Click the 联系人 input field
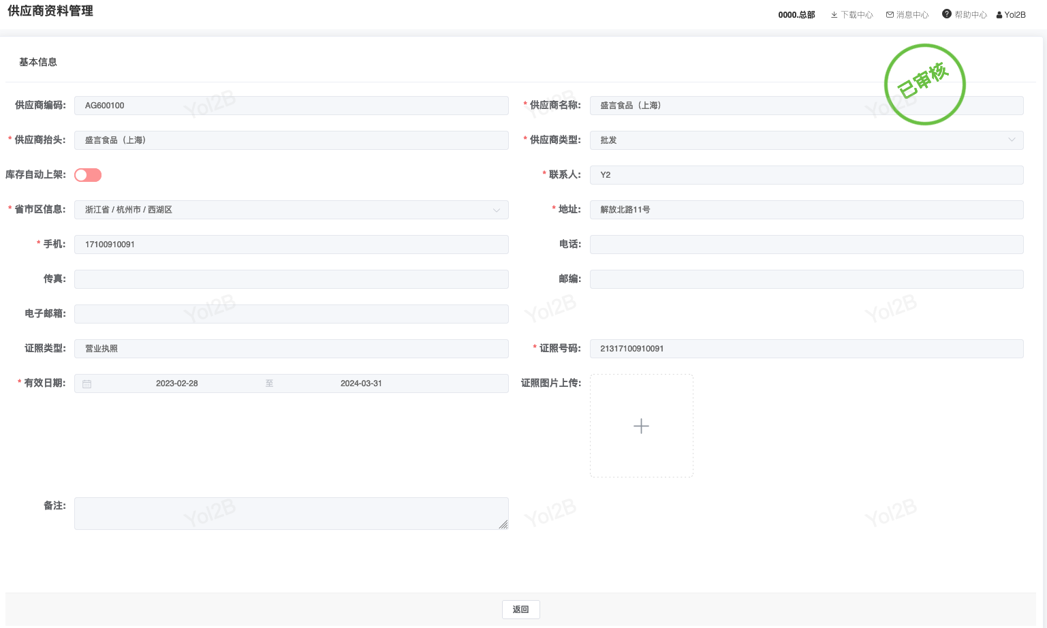 coord(807,175)
